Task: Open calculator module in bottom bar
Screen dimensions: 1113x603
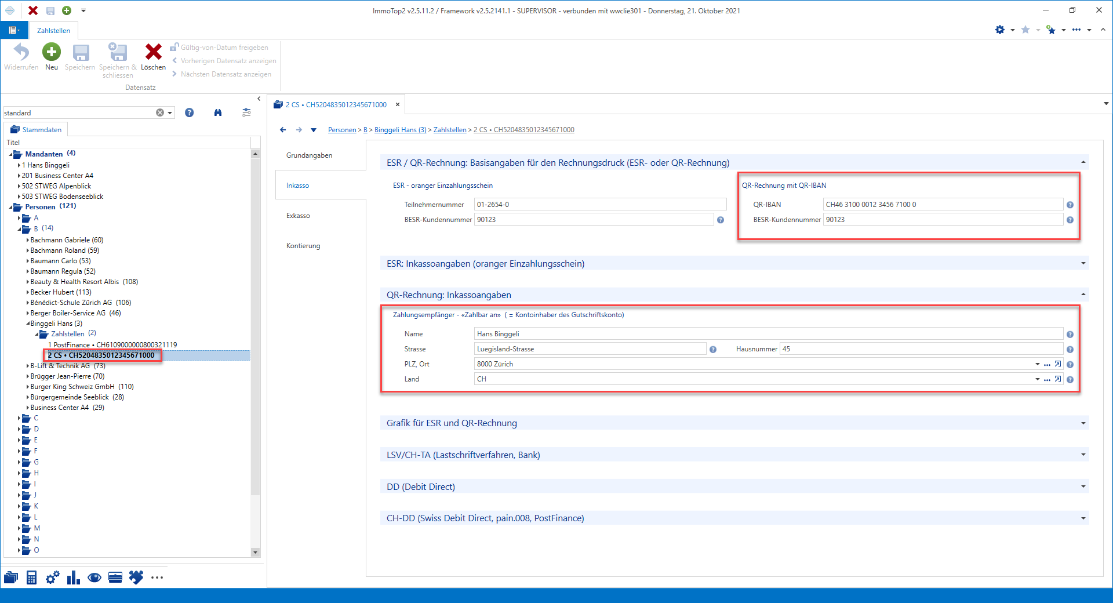Action: (32, 577)
